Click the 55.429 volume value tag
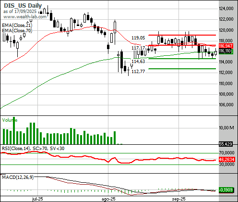Image resolution: width=238 pixels, height=202 pixels. tap(226, 144)
